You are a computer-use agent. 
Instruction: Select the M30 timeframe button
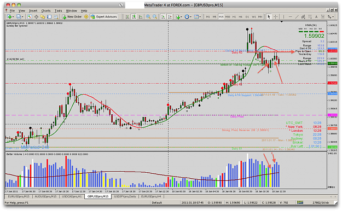228,17
